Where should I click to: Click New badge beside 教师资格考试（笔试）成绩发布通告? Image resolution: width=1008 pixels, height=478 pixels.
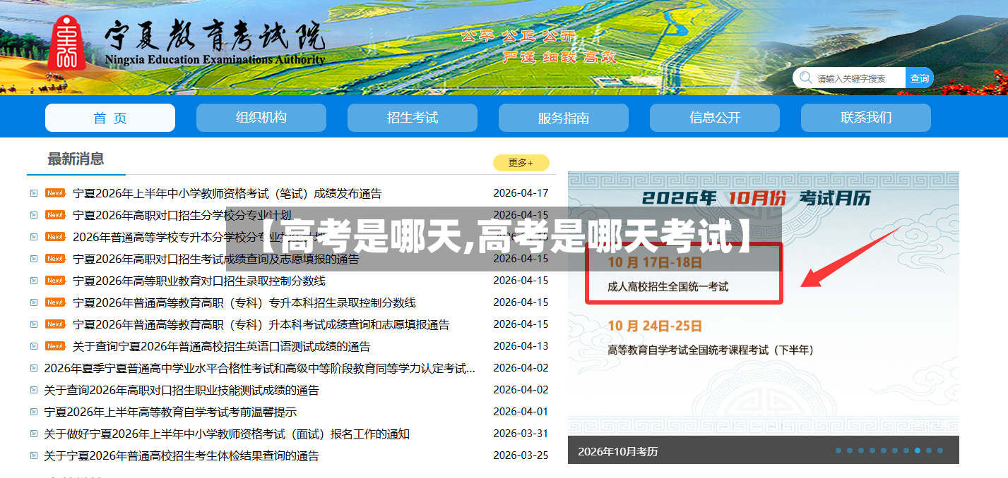tap(55, 192)
